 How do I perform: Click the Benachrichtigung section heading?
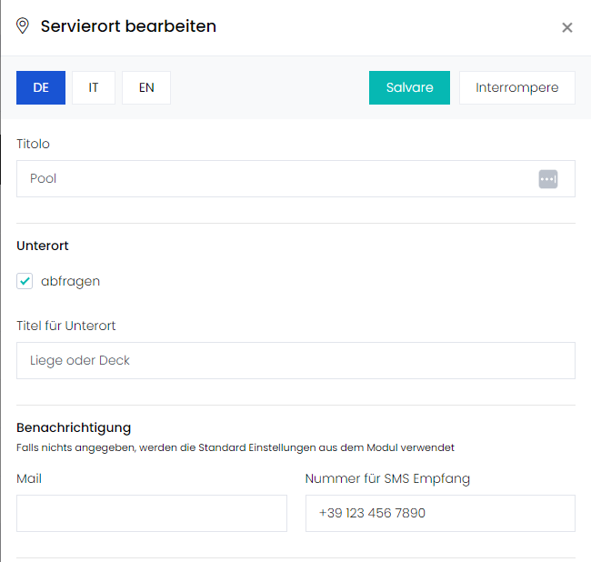74,427
